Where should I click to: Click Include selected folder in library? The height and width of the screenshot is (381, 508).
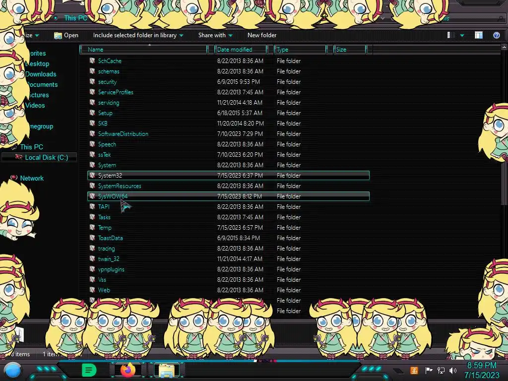coord(135,35)
